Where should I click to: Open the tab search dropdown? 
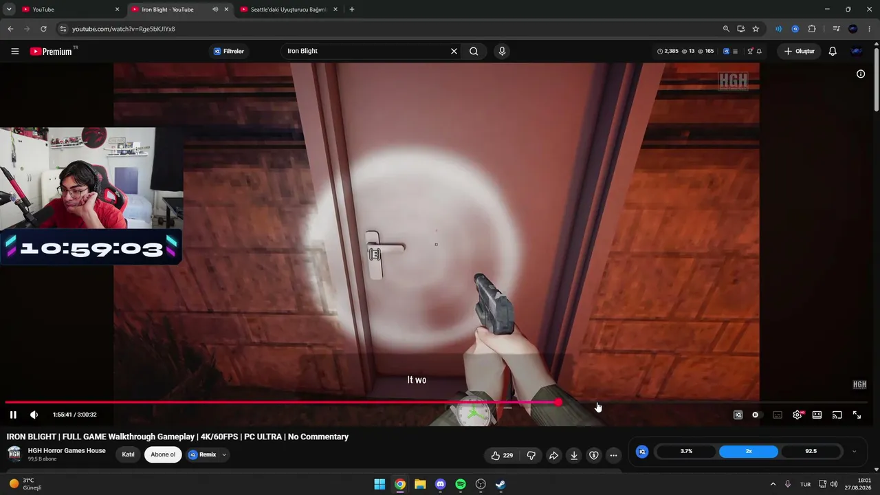[9, 10]
